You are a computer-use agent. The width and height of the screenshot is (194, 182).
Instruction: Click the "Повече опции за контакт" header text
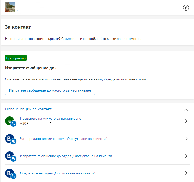(28, 109)
